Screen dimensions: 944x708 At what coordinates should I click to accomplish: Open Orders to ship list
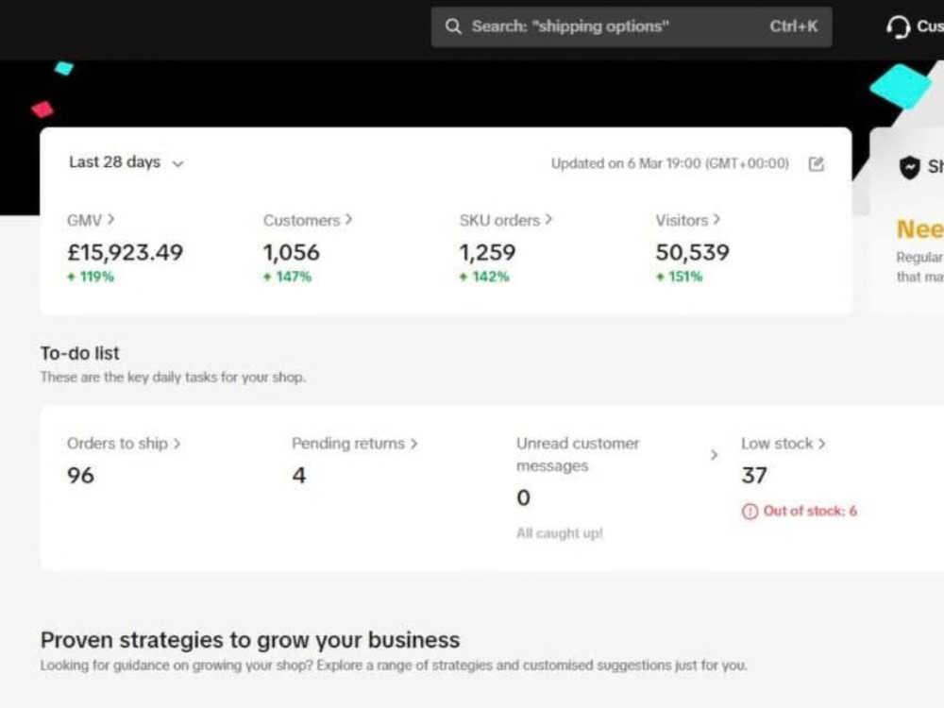coord(124,444)
